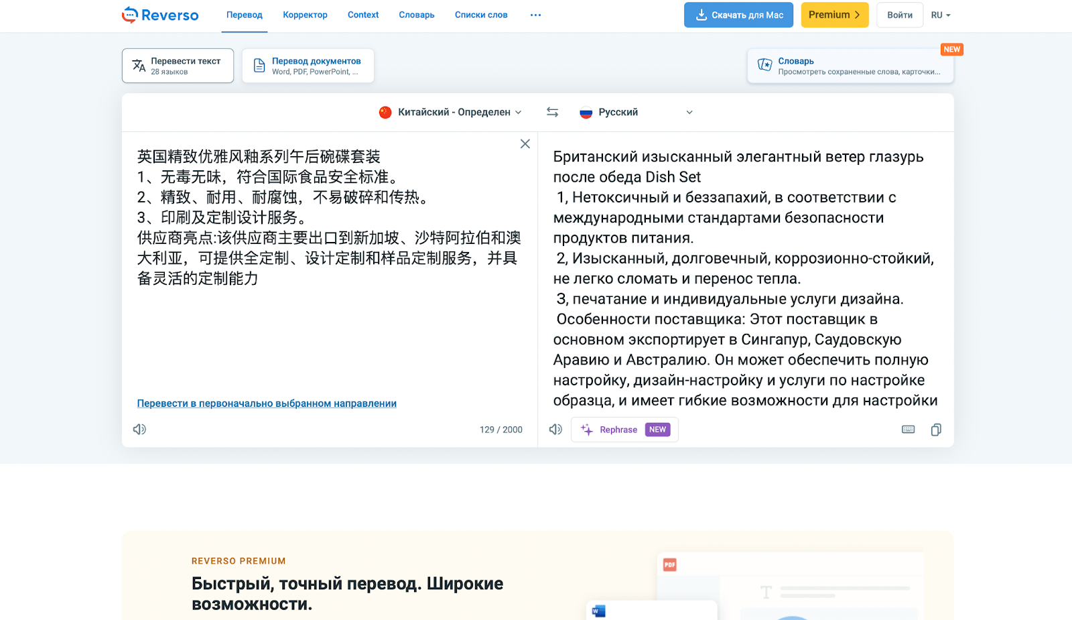Click Скачать для Mac button

coord(738,15)
